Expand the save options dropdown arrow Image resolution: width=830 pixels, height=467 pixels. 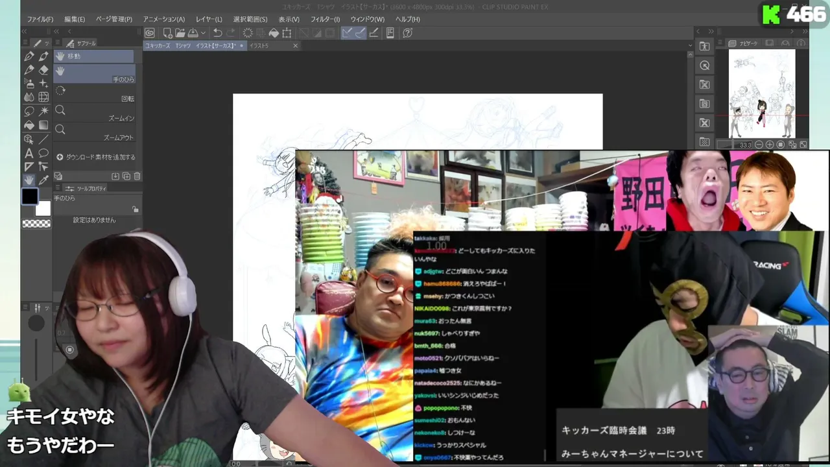[203, 33]
